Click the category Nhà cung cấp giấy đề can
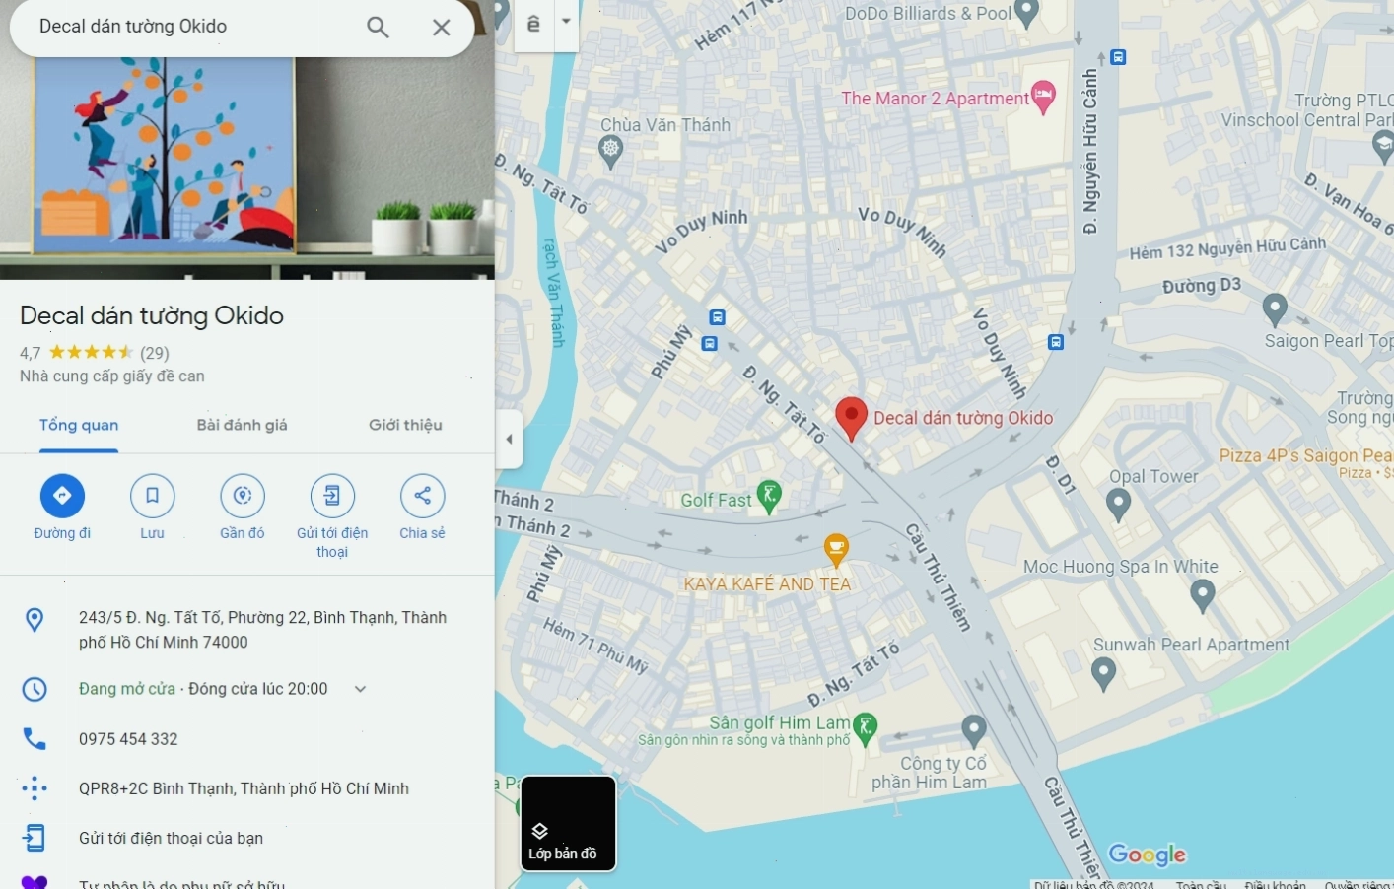 (112, 376)
